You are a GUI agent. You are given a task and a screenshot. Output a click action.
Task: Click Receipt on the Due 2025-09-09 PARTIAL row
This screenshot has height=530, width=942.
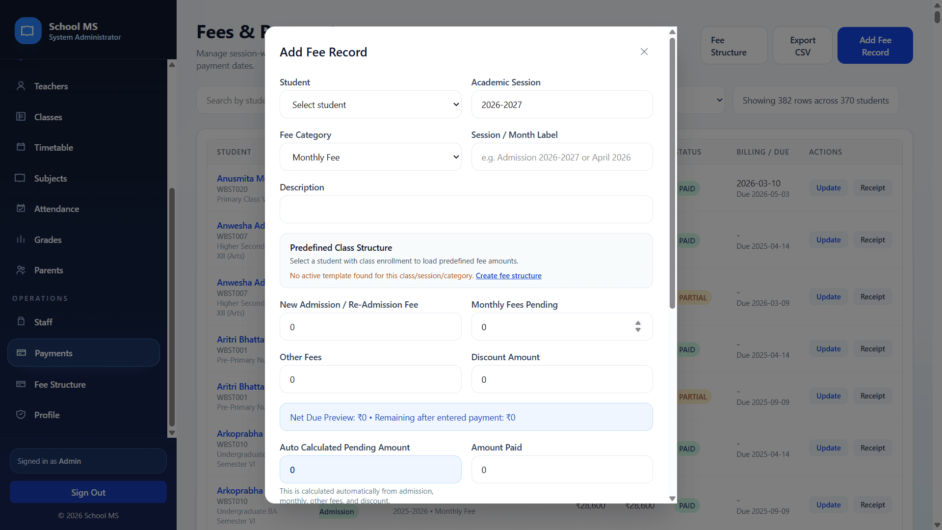tap(872, 396)
